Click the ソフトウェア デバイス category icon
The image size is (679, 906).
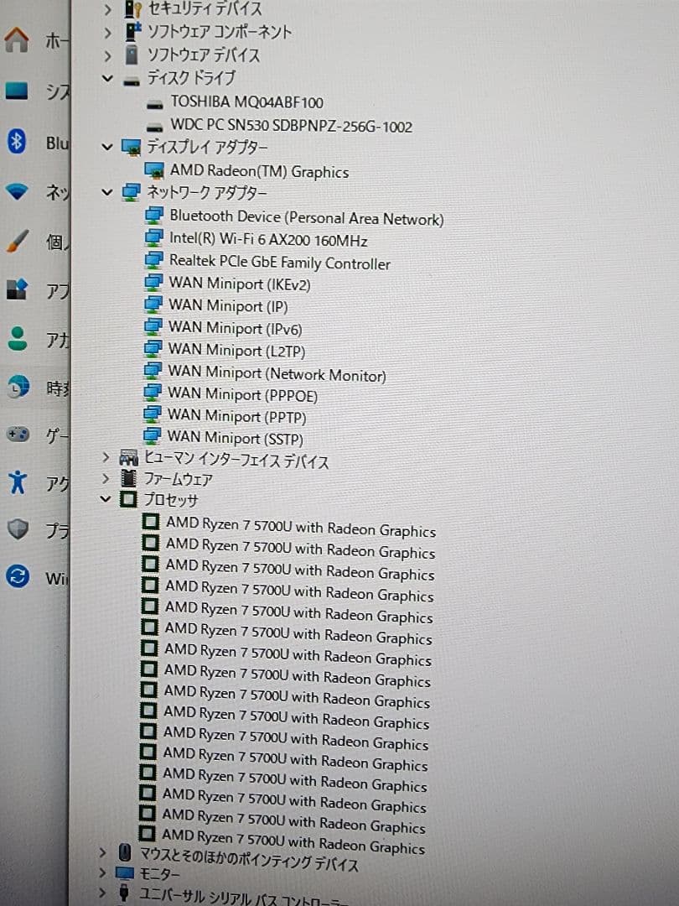tap(132, 55)
